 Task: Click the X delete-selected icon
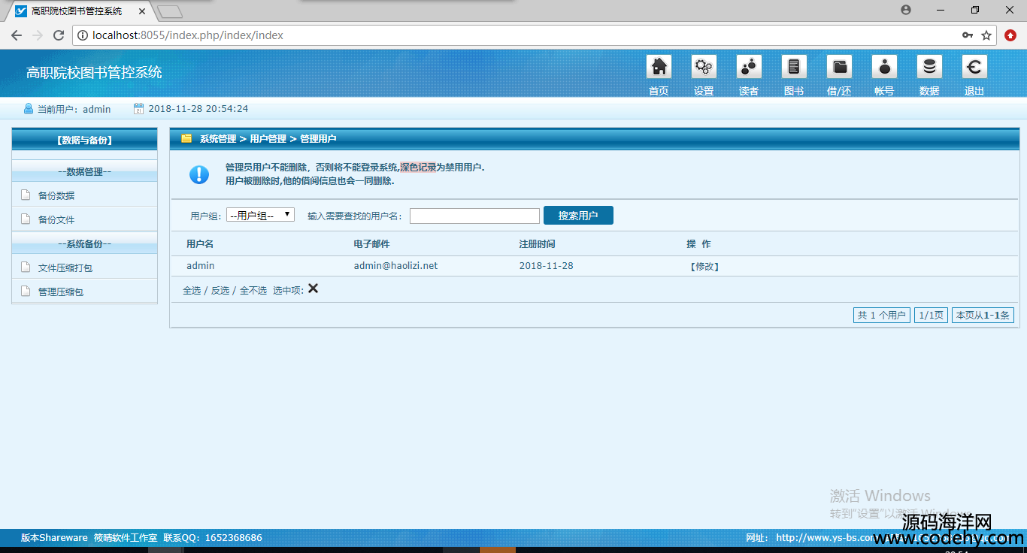(313, 289)
